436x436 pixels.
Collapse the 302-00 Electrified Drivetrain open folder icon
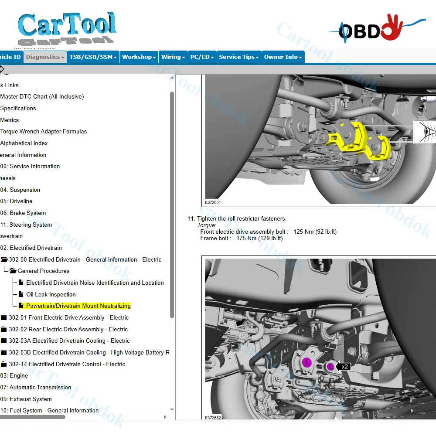click(x=4, y=260)
